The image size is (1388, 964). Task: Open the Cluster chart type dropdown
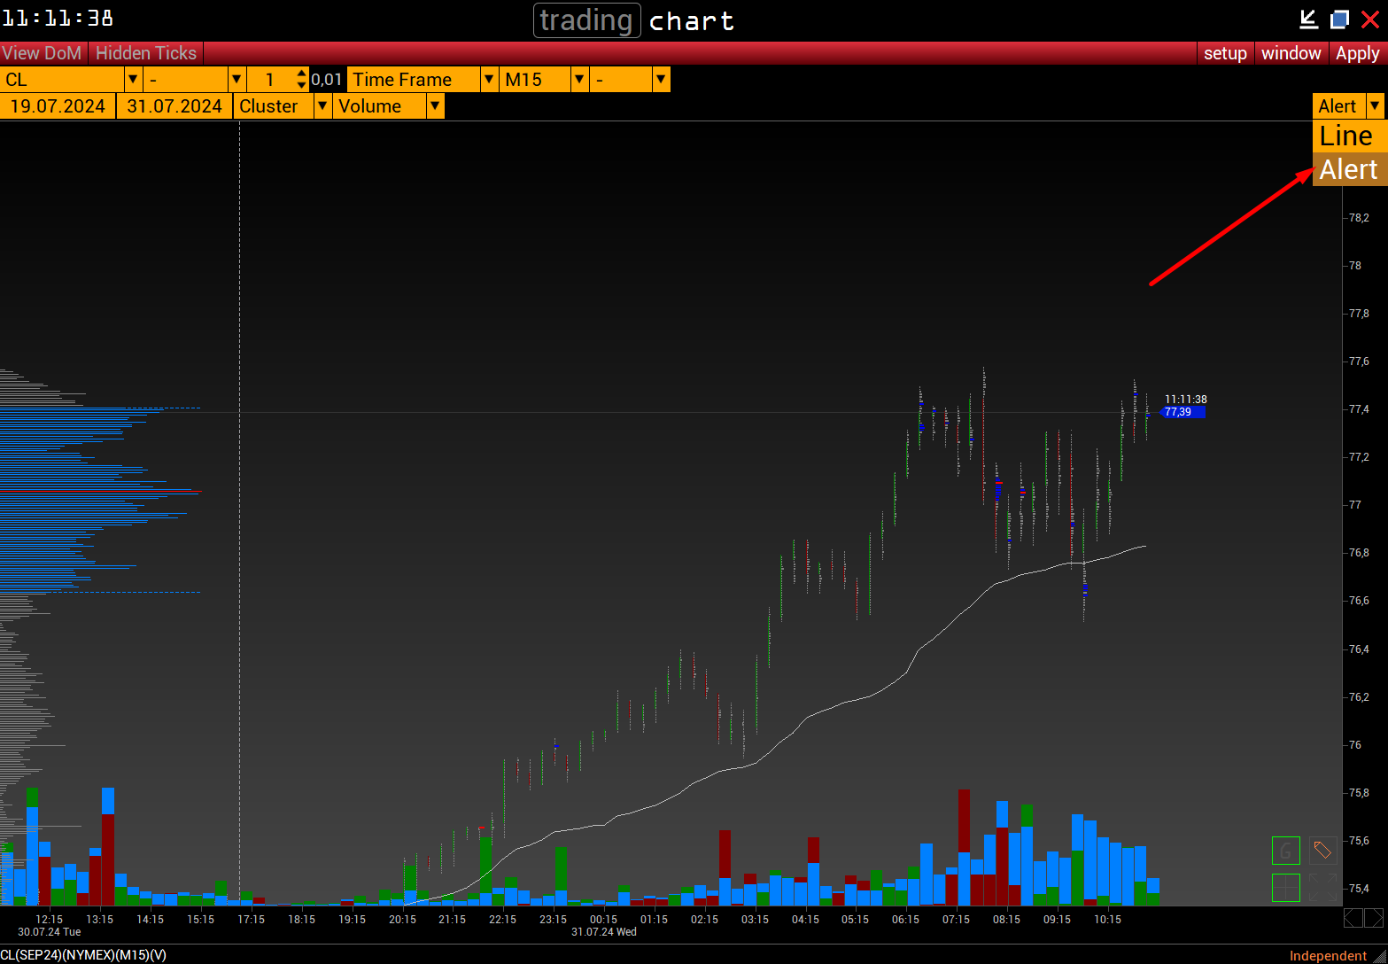point(322,106)
